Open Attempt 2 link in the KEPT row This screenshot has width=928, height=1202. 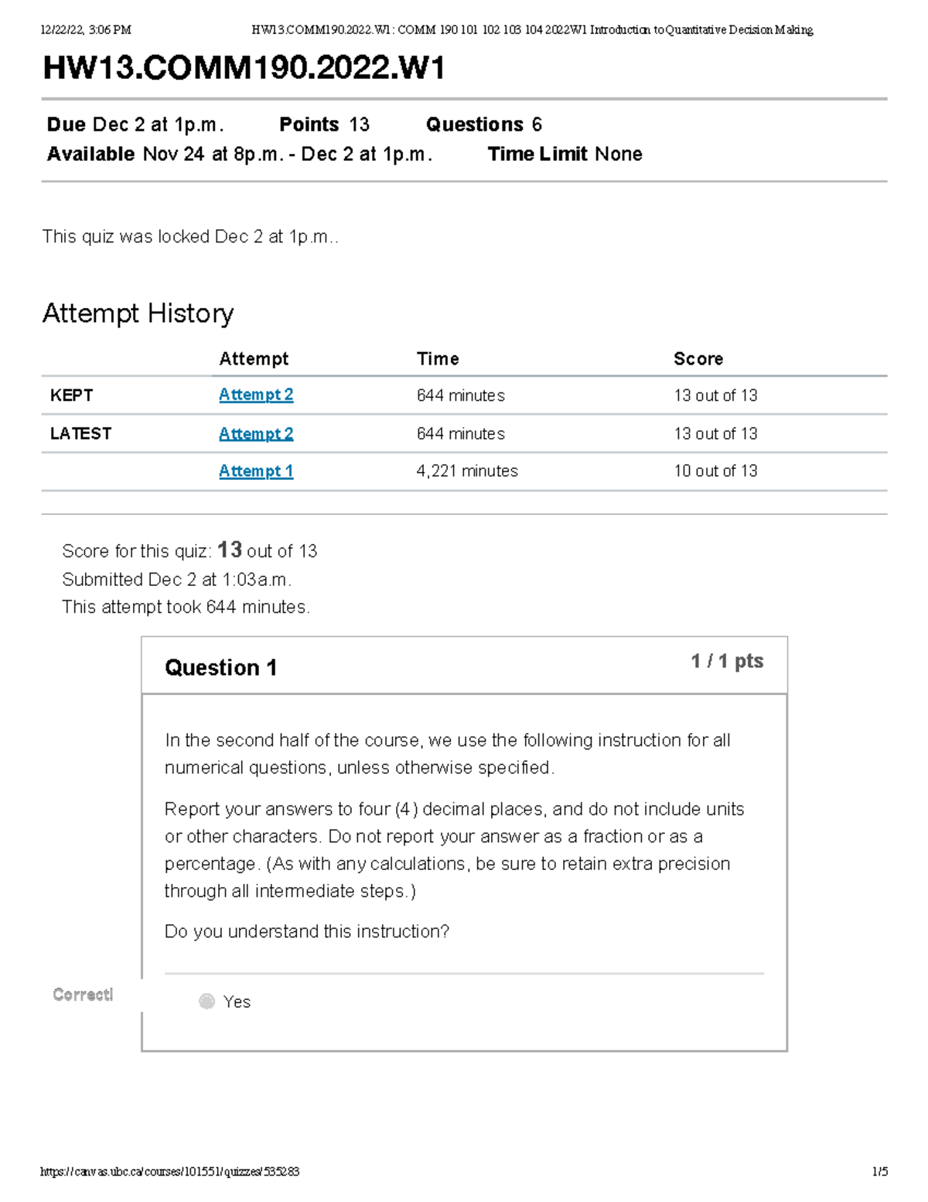click(x=256, y=395)
